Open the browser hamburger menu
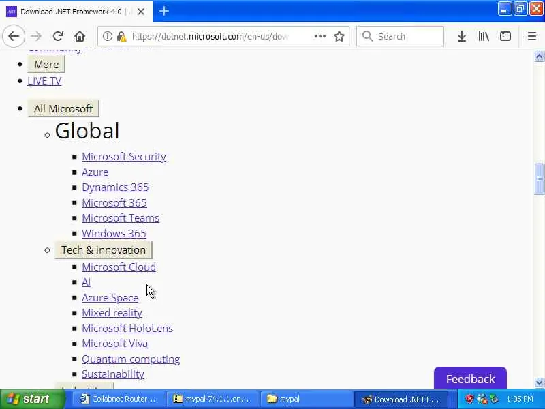This screenshot has height=409, width=545. coord(532,36)
